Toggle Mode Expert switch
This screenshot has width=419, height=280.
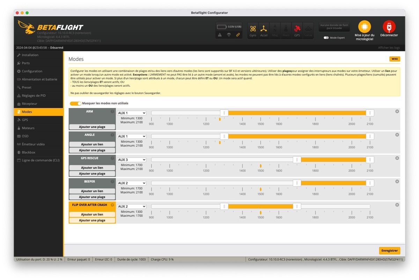pos(326,38)
